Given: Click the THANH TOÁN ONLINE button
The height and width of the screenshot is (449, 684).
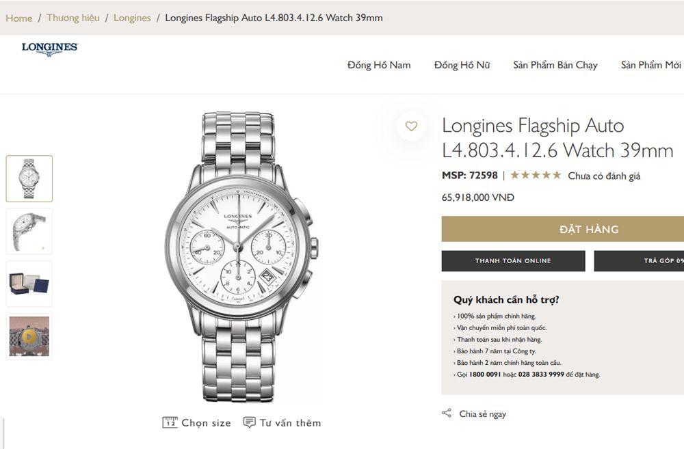Looking at the screenshot, I should click(x=513, y=261).
